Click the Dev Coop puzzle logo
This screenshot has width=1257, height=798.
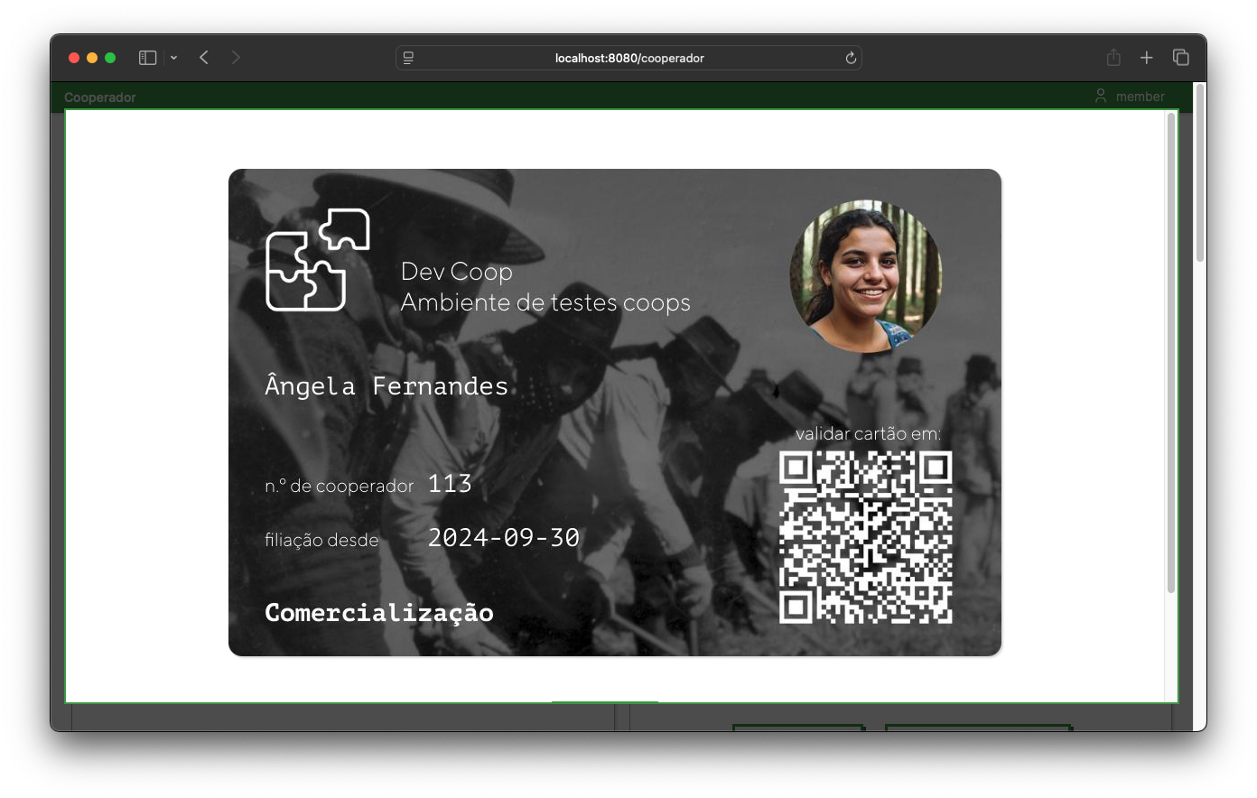coord(318,260)
